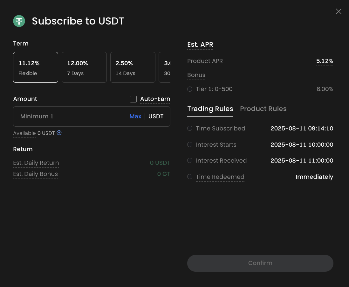Click the Est. Daily Bonus label
This screenshot has height=287, width=349.
pyautogui.click(x=35, y=174)
